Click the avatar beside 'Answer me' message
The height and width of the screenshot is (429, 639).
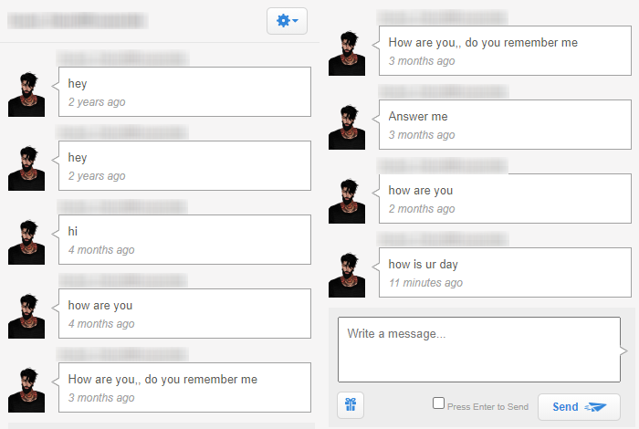click(x=347, y=127)
